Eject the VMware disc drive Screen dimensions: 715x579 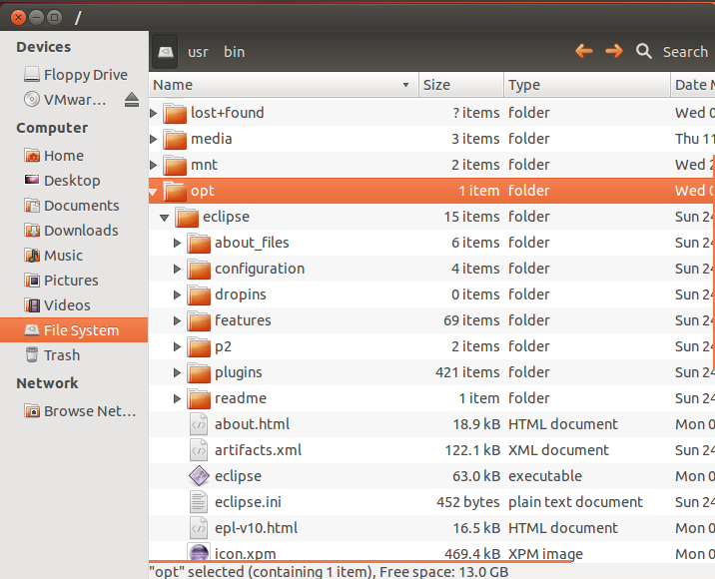[x=132, y=100]
